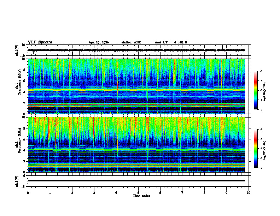Image resolution: width=280 pixels, height=216 pixels.
Task: Click the -7 label on lower color scale
Action: [261, 168]
